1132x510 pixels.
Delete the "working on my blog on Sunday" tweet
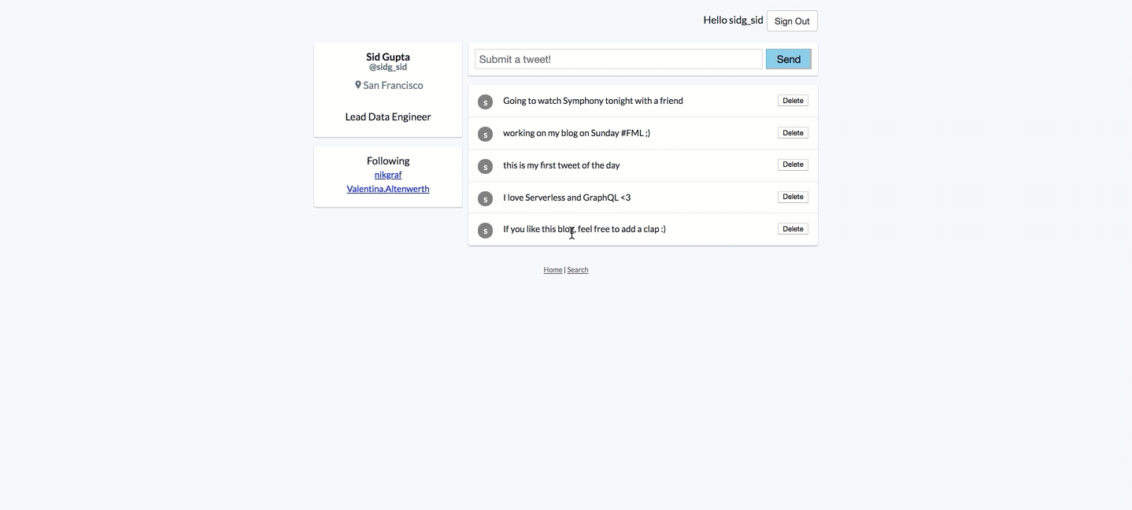(x=792, y=132)
